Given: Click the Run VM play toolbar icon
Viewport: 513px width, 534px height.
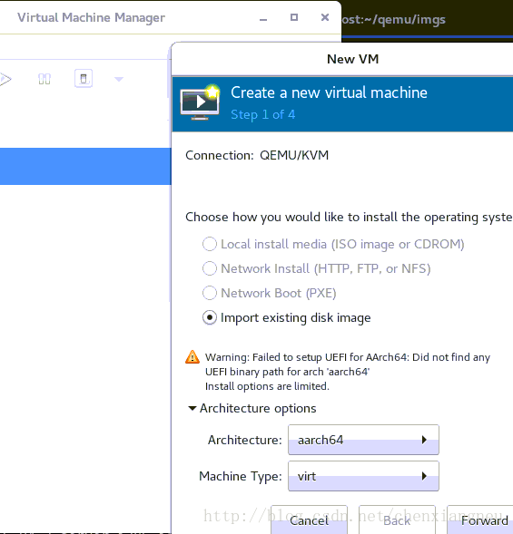Looking at the screenshot, I should tap(5, 79).
